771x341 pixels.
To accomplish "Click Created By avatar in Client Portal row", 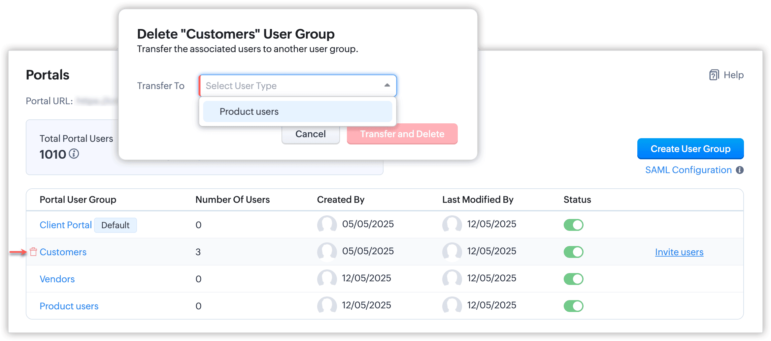I will pos(326,225).
